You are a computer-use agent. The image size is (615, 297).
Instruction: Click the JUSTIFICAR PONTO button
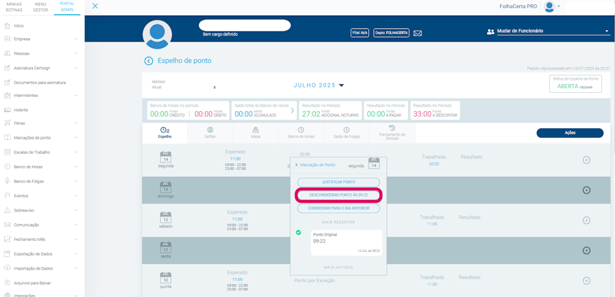pos(338,182)
